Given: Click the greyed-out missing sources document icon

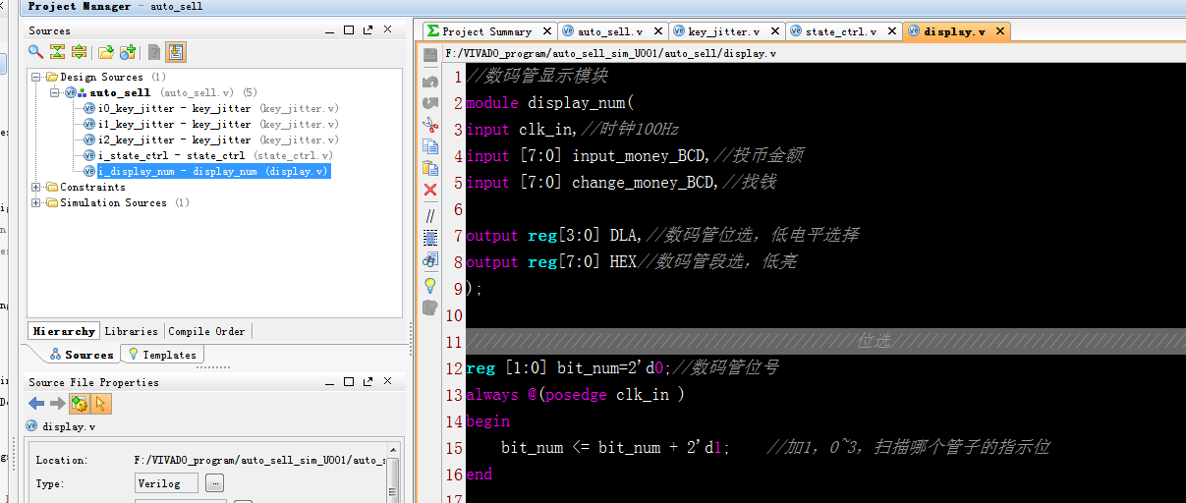Looking at the screenshot, I should (154, 52).
